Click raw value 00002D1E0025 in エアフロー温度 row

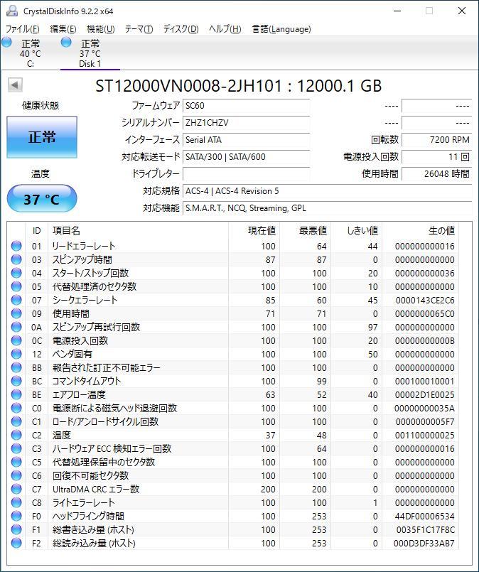point(425,394)
